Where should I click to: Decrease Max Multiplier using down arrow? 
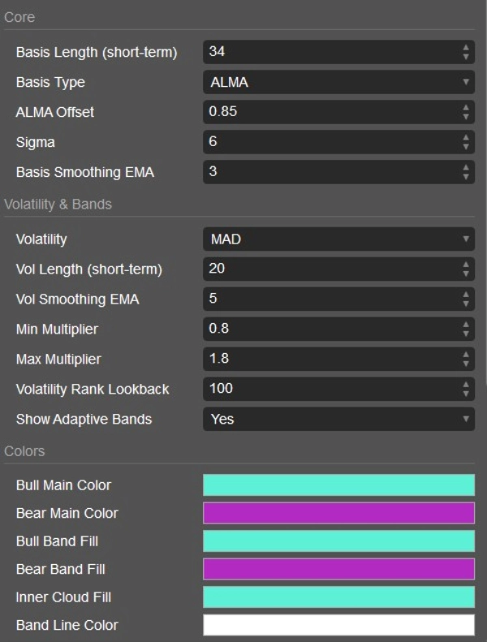(466, 364)
